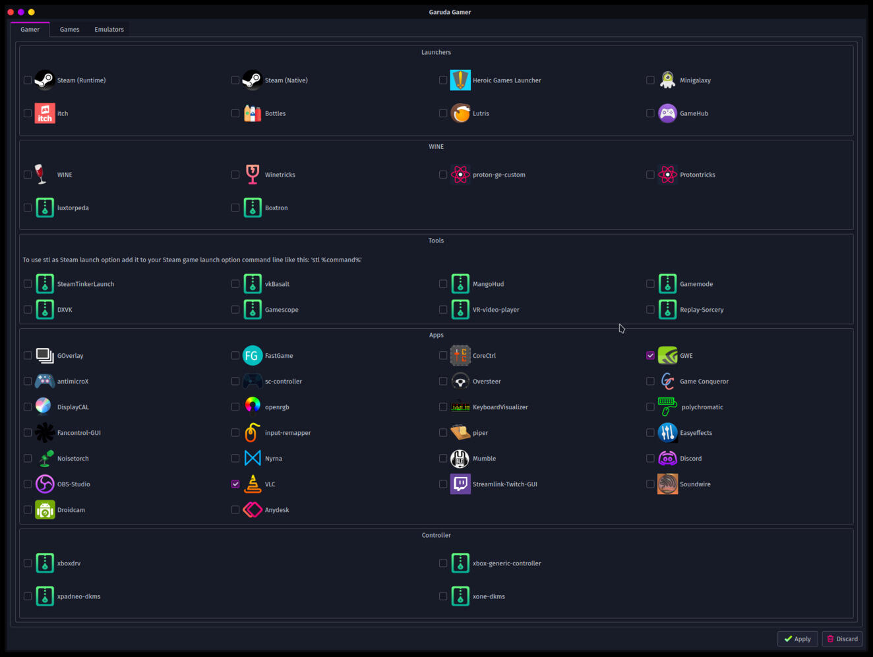Viewport: 873px width, 657px height.
Task: Tick the Gamemode checkbox
Action: 651,284
